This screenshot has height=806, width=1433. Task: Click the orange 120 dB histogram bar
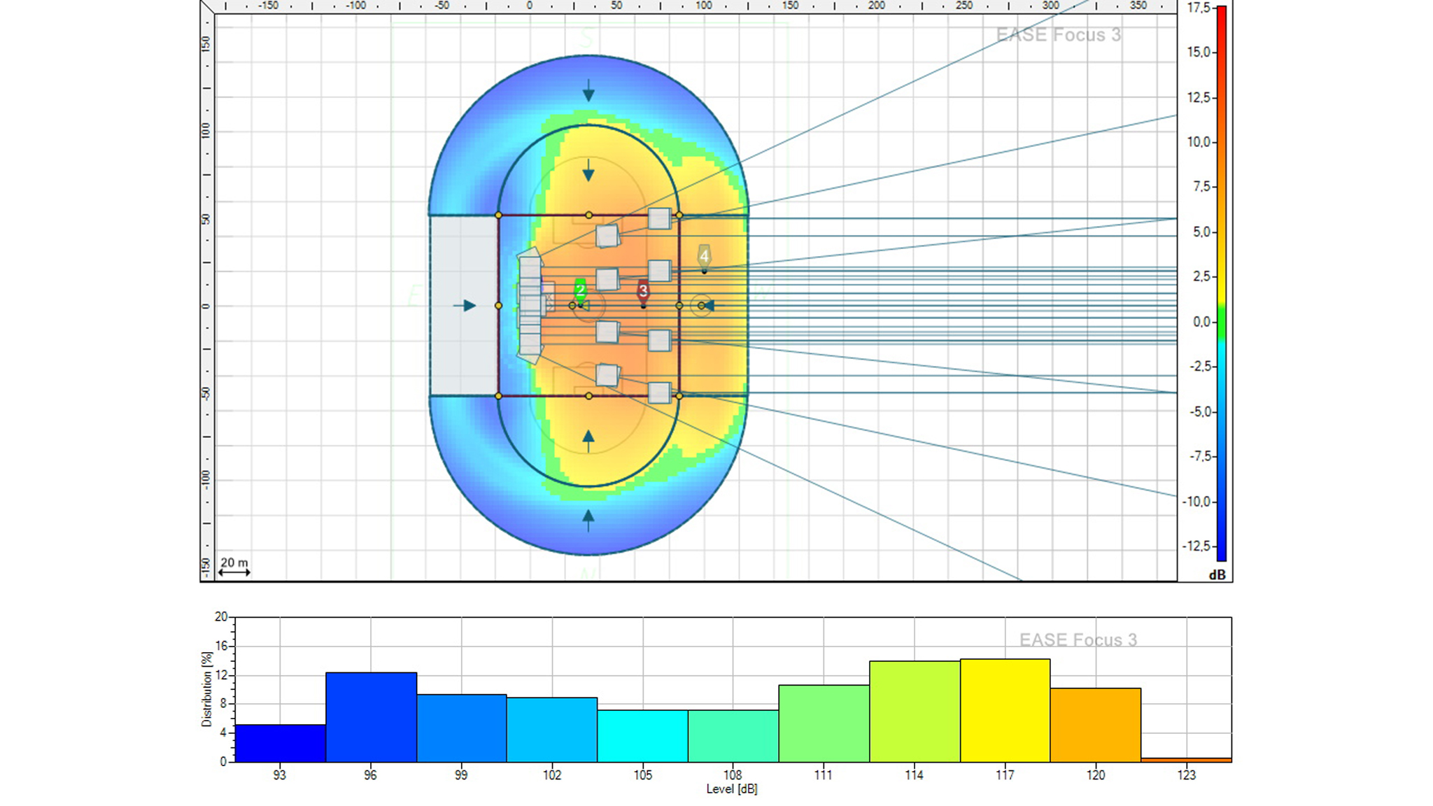pos(1095,725)
